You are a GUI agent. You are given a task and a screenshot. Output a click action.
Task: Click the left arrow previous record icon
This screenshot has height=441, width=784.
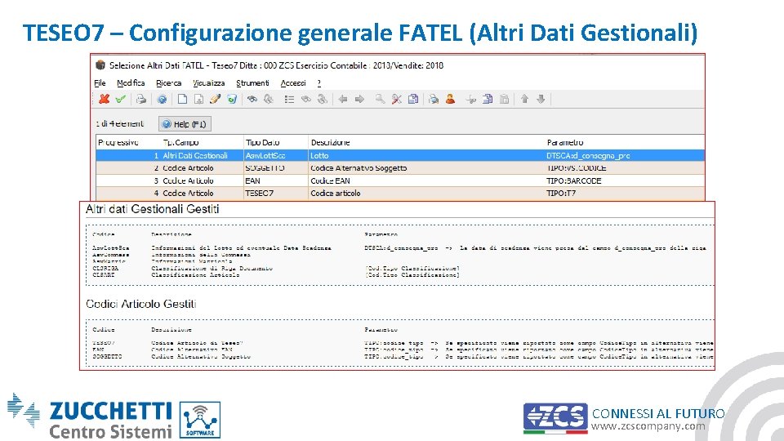click(343, 99)
